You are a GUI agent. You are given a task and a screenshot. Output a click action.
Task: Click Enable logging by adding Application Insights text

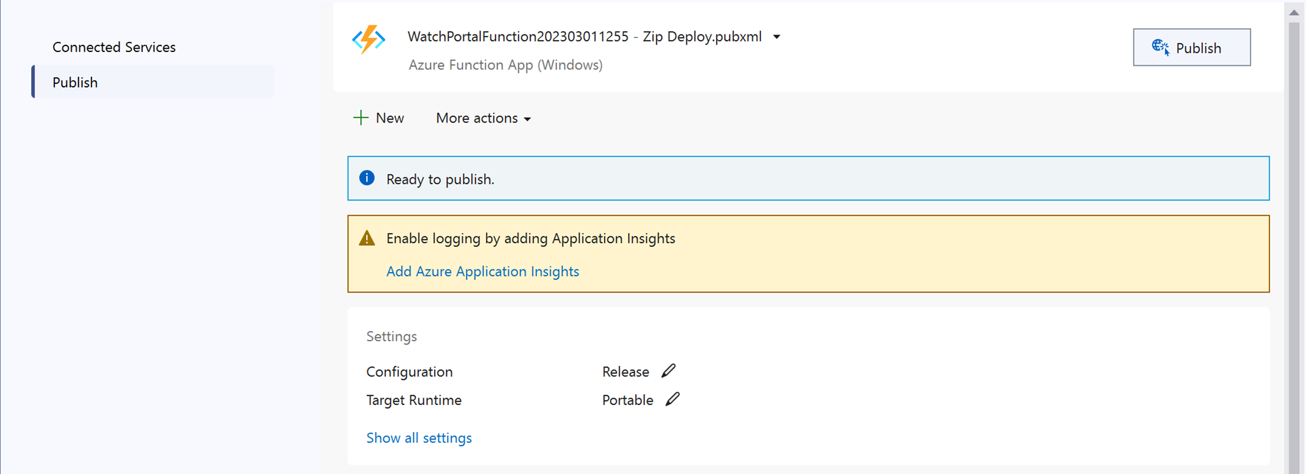tap(531, 238)
